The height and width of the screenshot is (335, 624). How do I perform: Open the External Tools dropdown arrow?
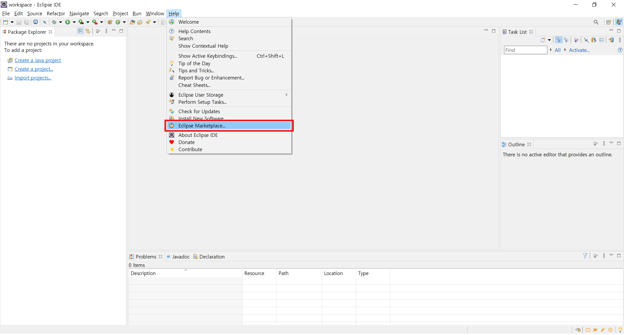[101, 22]
